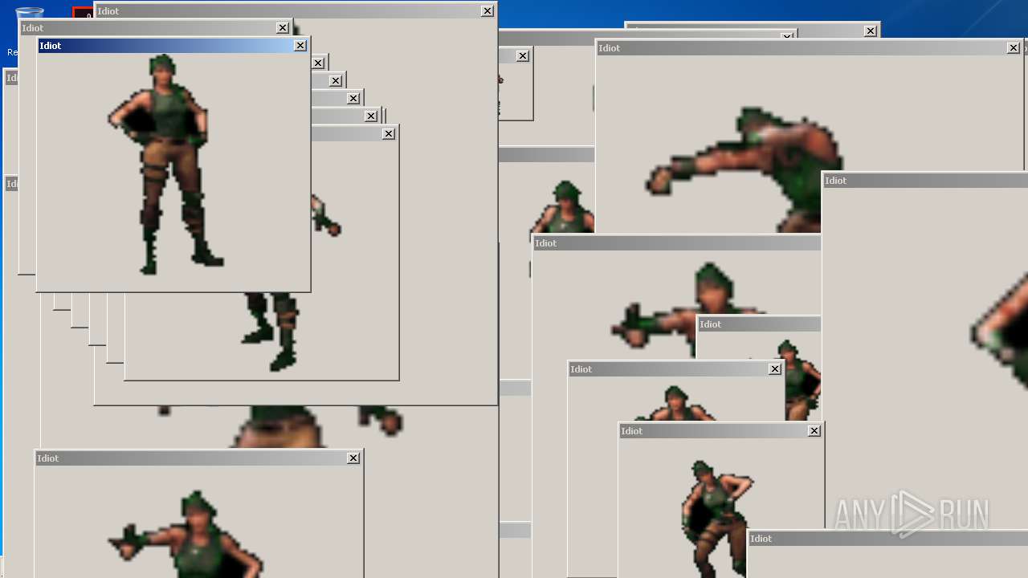Close the Idiot window just above the dancing soldier window

tap(775, 369)
